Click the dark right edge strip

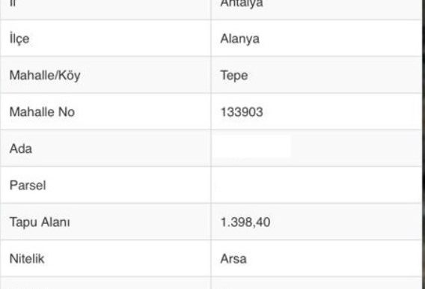pyautogui.click(x=423, y=144)
